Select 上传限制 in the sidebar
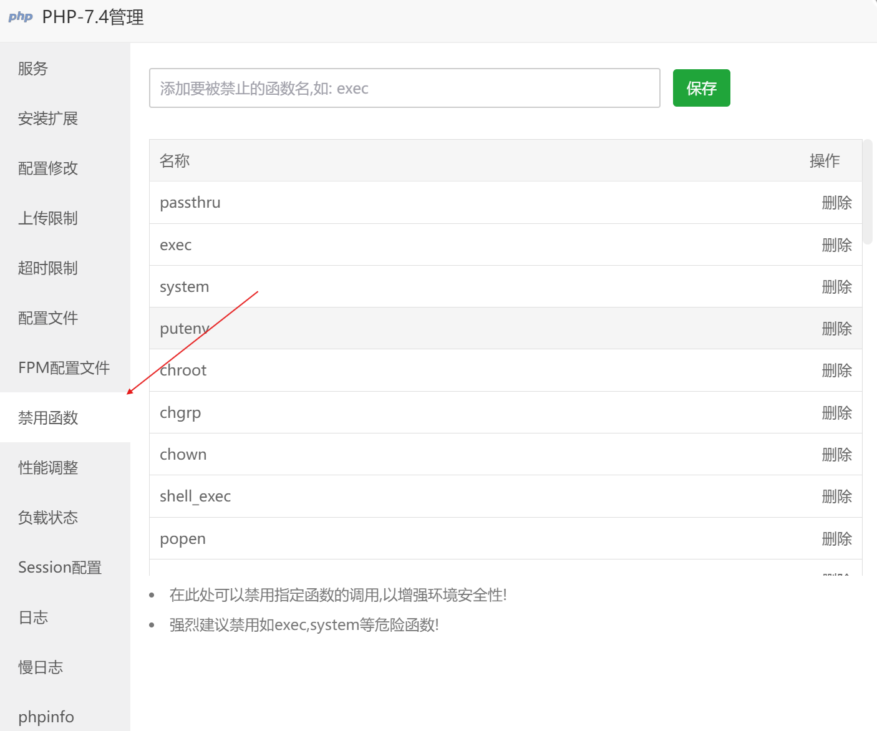Image resolution: width=877 pixels, height=731 pixels. pyautogui.click(x=48, y=218)
